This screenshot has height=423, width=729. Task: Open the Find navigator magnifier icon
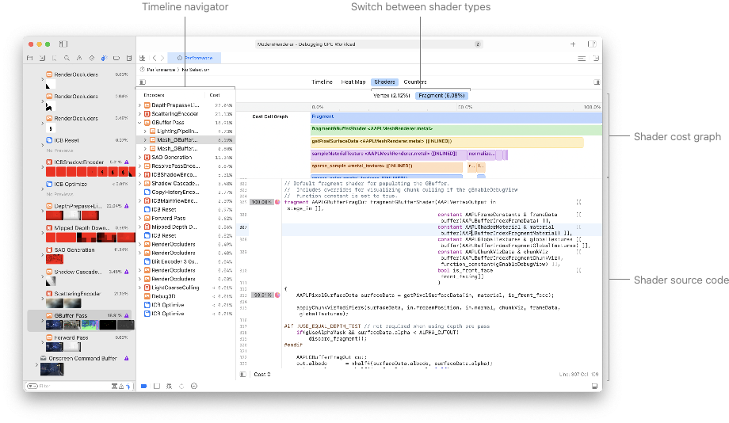pyautogui.click(x=67, y=58)
